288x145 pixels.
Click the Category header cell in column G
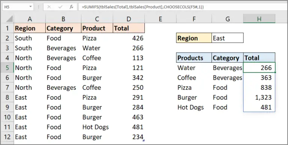click(x=228, y=58)
